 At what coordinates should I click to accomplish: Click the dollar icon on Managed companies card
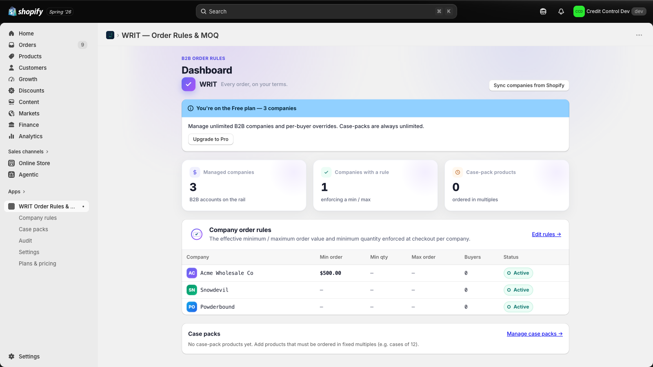click(x=195, y=172)
